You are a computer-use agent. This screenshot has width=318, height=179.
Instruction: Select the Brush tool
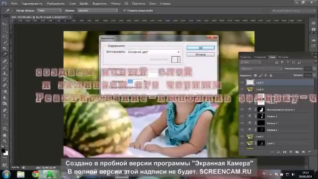pos(4,67)
